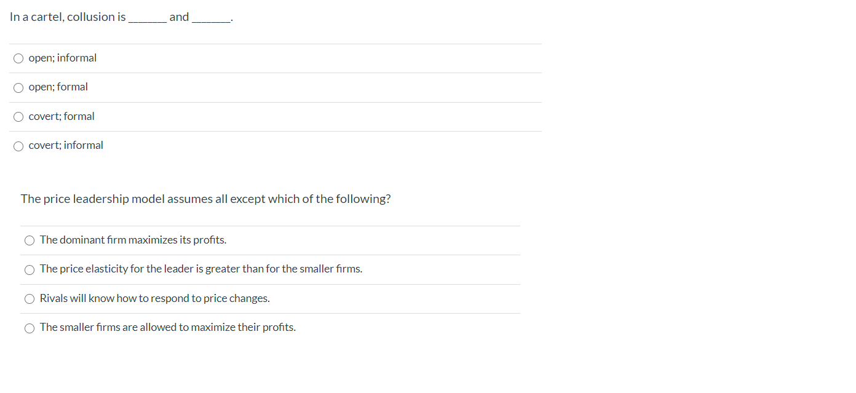Viewport: 856px width, 393px height.
Task: Click the 'covert; informal' answer label
Action: click(66, 145)
